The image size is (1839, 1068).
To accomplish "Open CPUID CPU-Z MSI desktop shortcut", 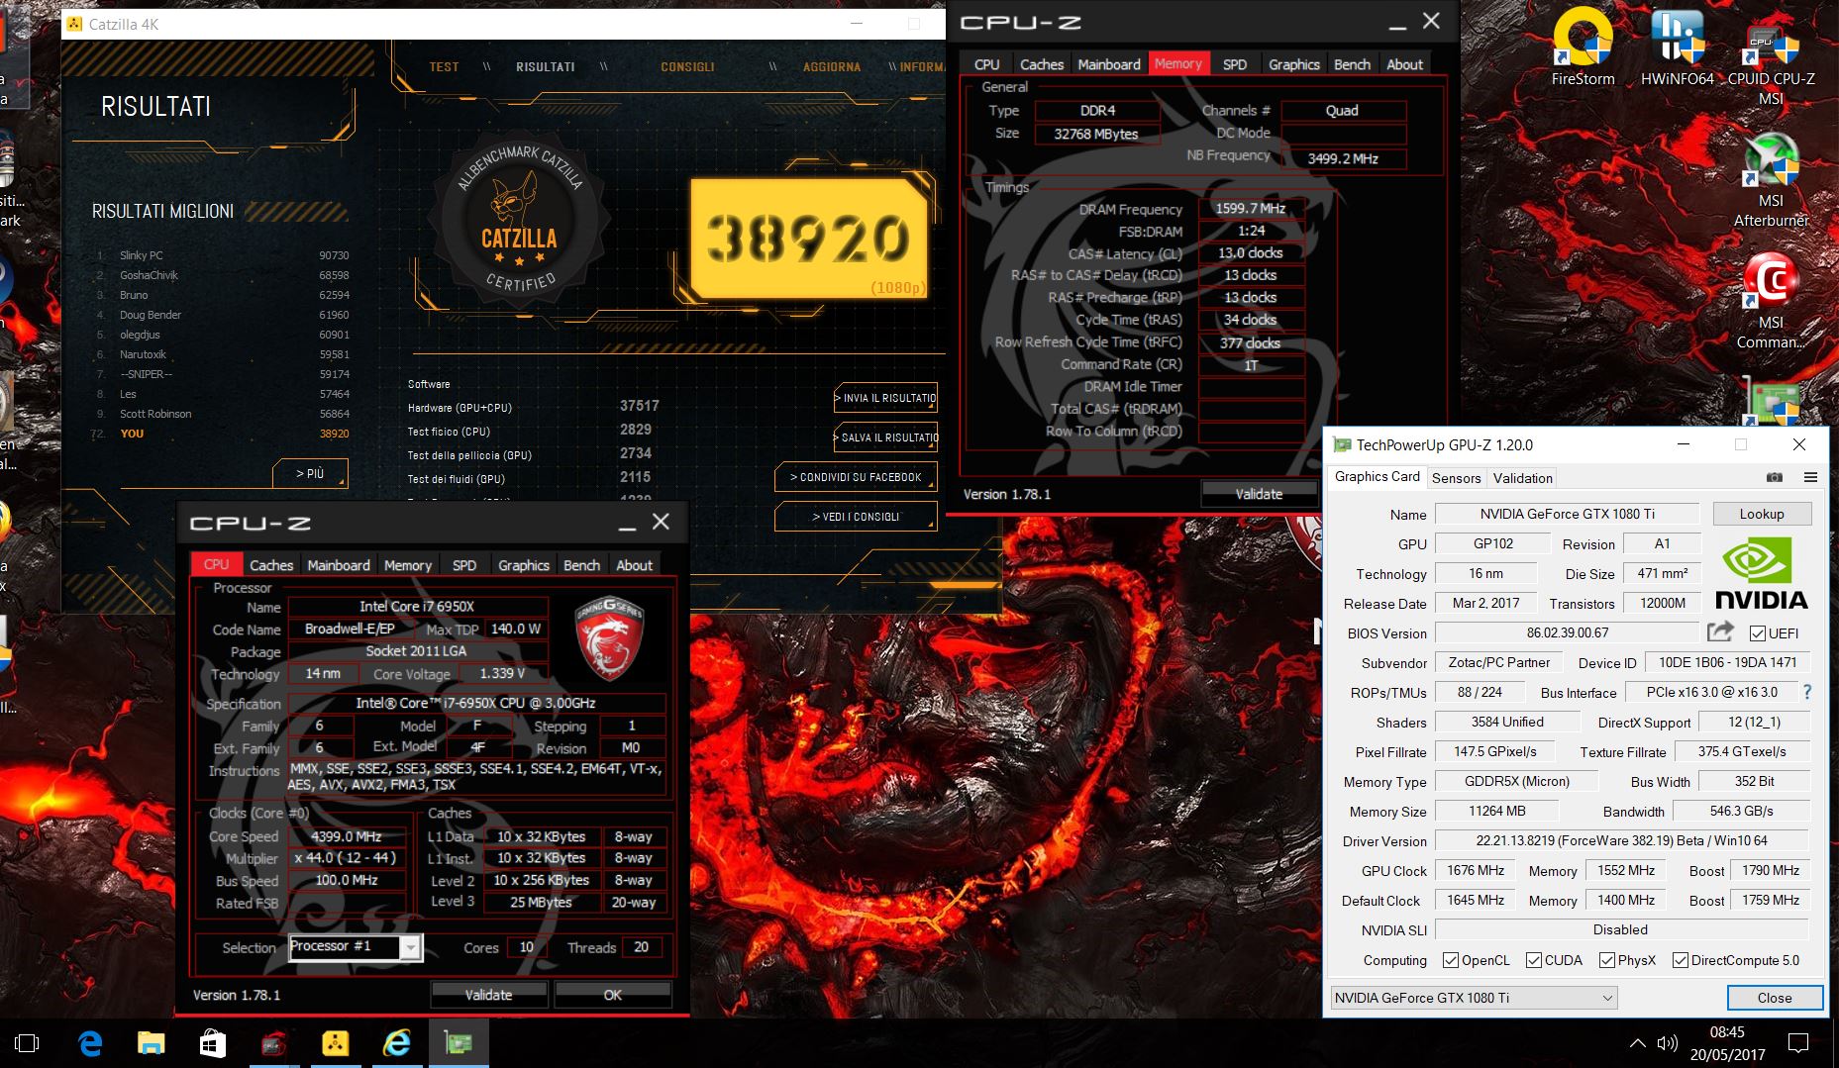I will pyautogui.click(x=1771, y=61).
